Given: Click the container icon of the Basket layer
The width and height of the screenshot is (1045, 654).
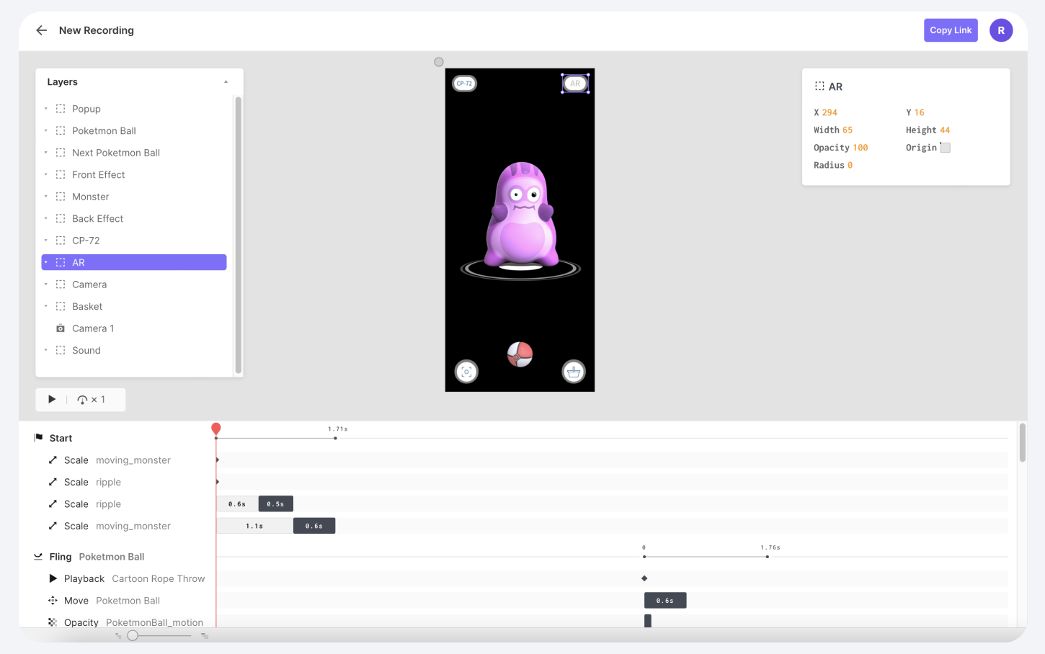Looking at the screenshot, I should [x=61, y=306].
